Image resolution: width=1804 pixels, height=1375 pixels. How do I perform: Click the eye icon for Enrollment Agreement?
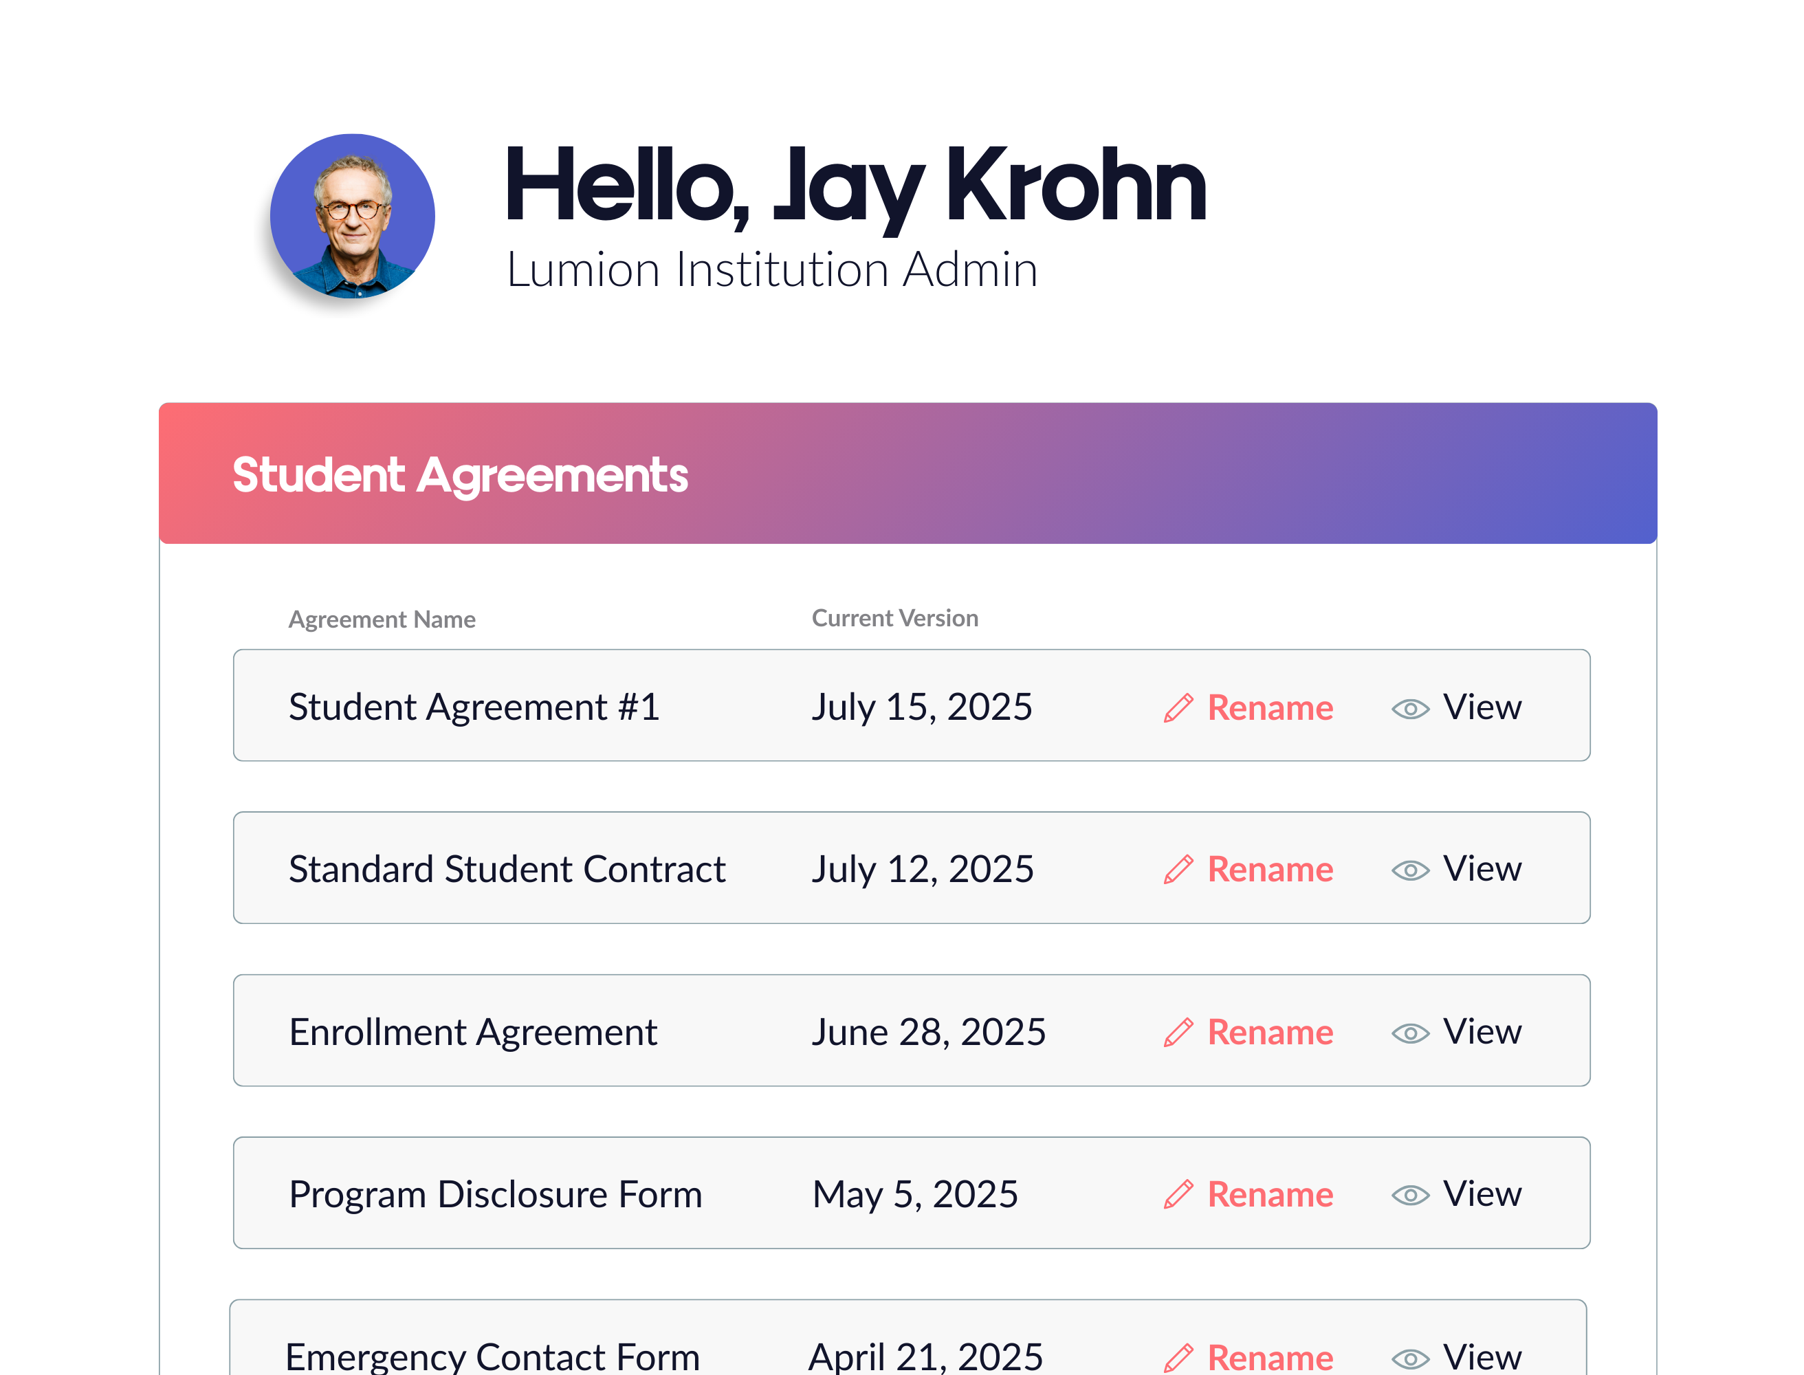(x=1410, y=1033)
